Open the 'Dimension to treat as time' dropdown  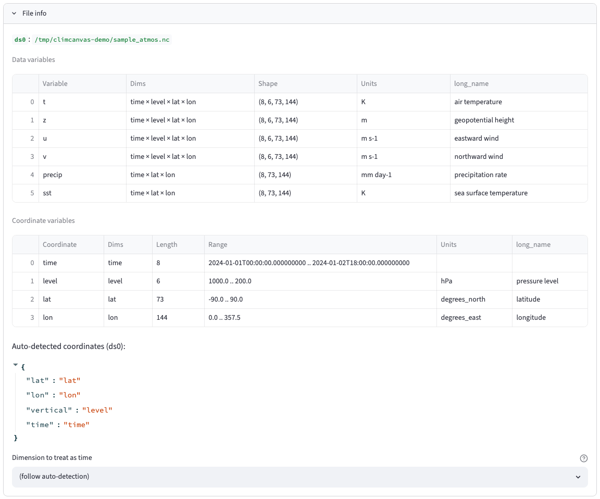(x=299, y=477)
